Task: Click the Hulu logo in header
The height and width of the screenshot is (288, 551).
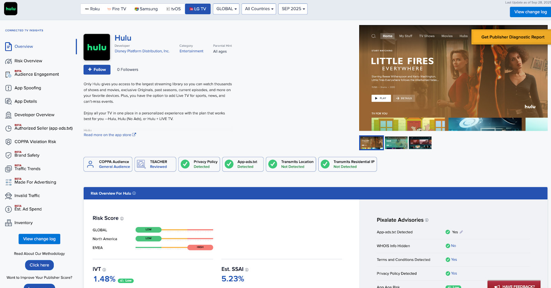Action: (11, 9)
